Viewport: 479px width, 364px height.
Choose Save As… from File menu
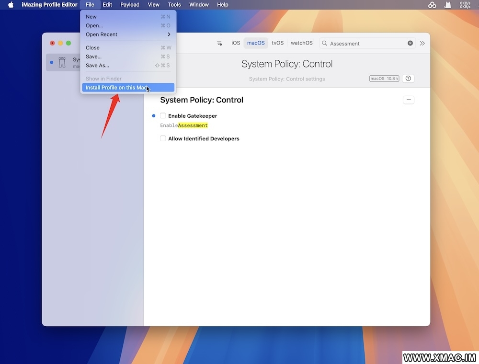pos(128,65)
